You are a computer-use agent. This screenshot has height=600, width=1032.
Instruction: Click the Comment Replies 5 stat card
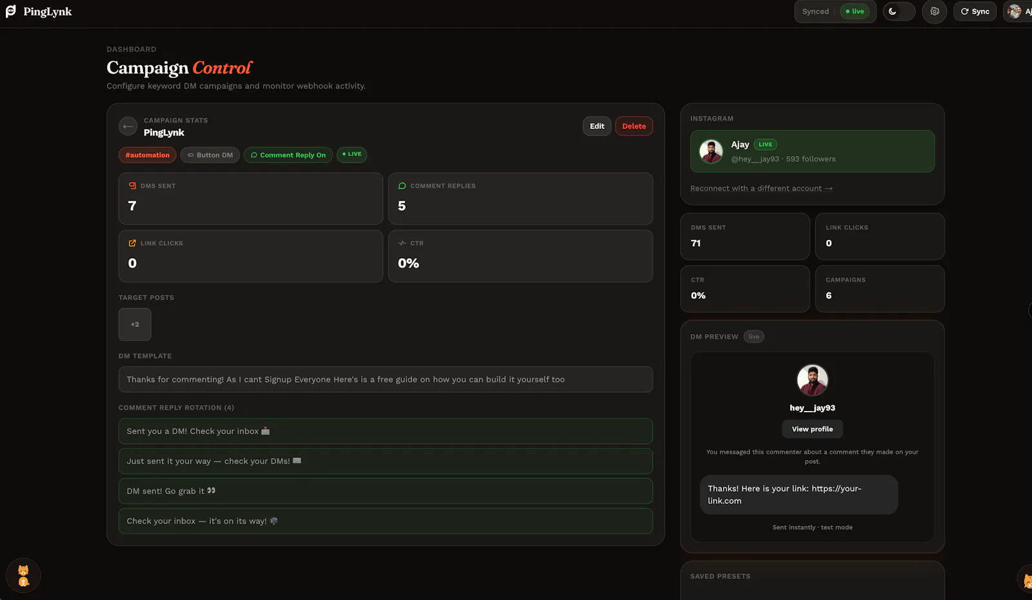coord(521,199)
